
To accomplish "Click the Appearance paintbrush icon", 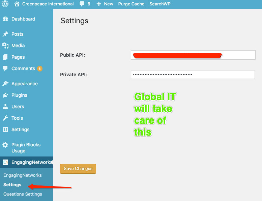I will tap(5, 84).
